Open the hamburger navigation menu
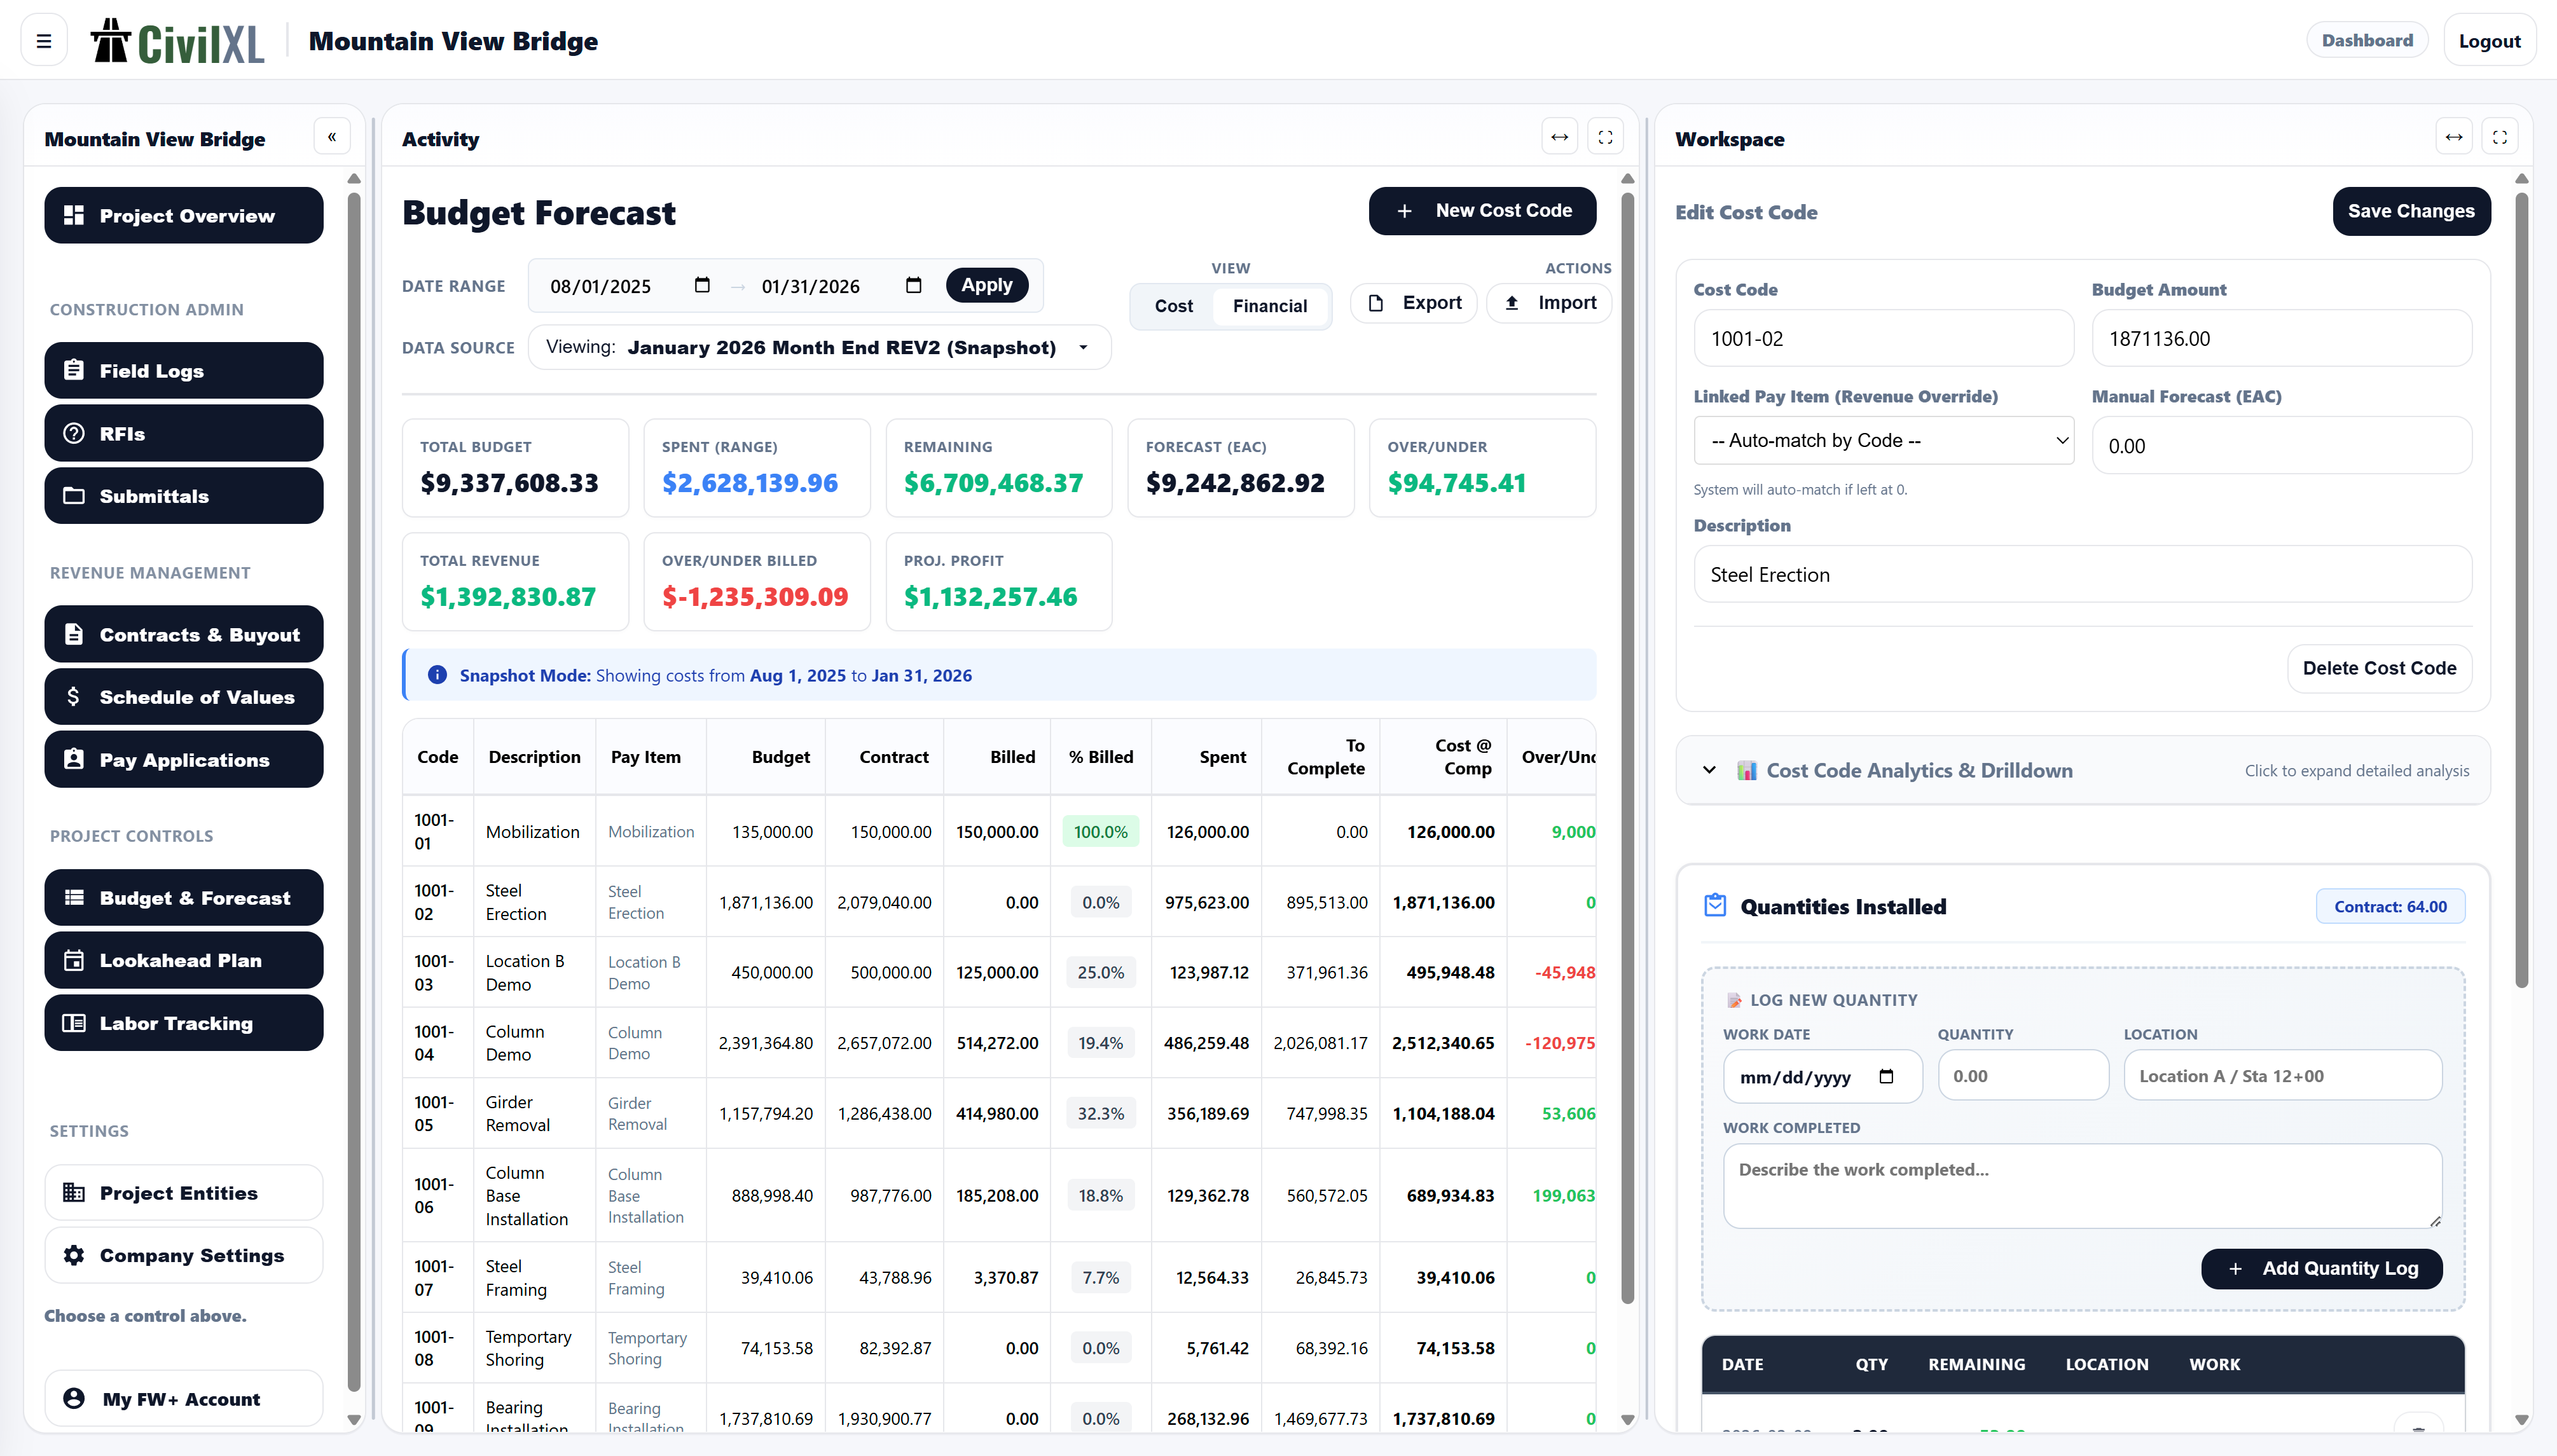 43,39
